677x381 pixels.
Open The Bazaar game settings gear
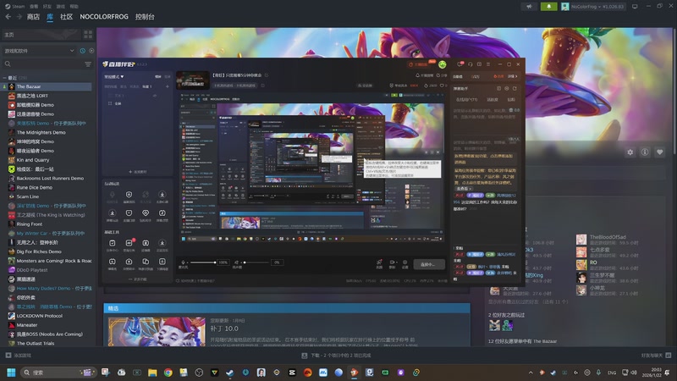pyautogui.click(x=630, y=152)
